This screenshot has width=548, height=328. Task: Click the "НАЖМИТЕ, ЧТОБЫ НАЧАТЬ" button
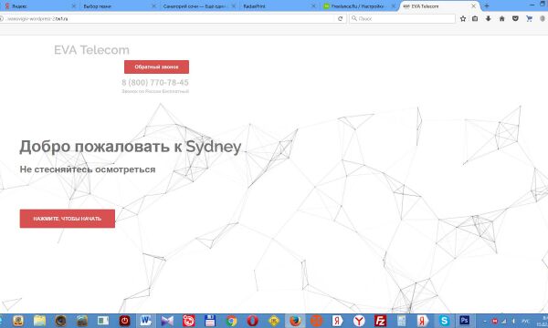click(67, 219)
